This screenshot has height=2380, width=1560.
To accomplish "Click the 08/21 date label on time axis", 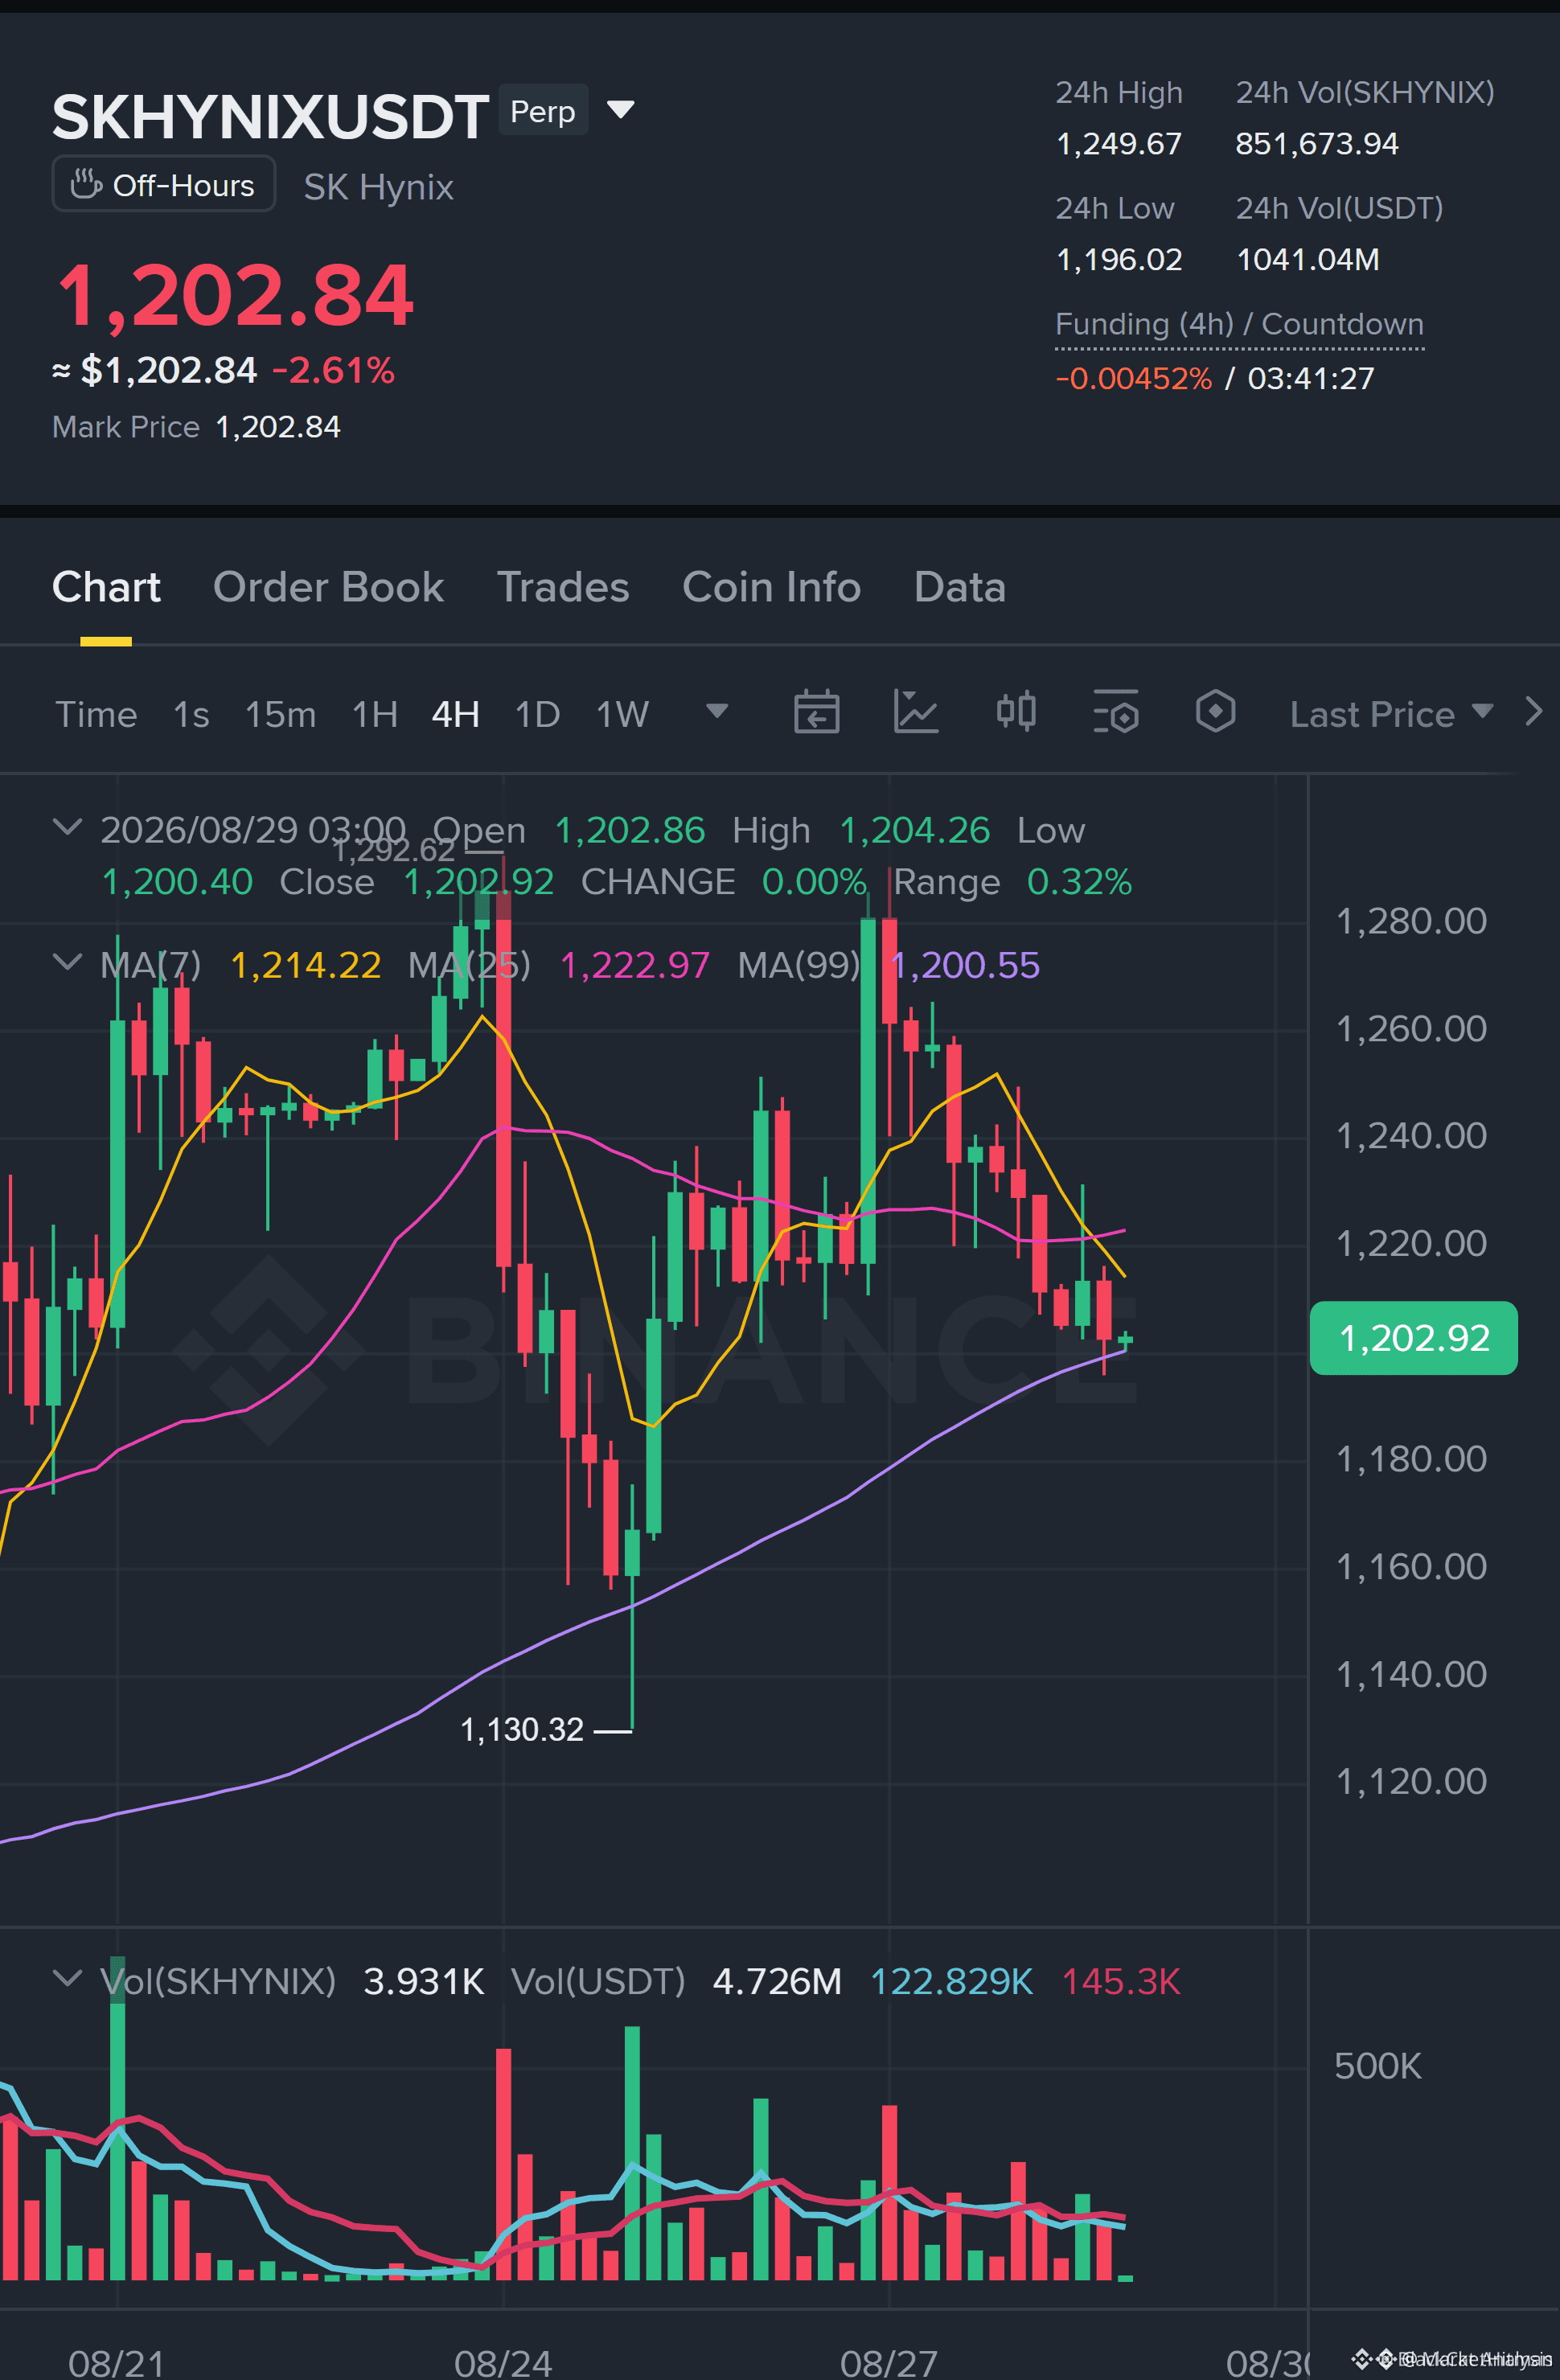I will 116,2362.
